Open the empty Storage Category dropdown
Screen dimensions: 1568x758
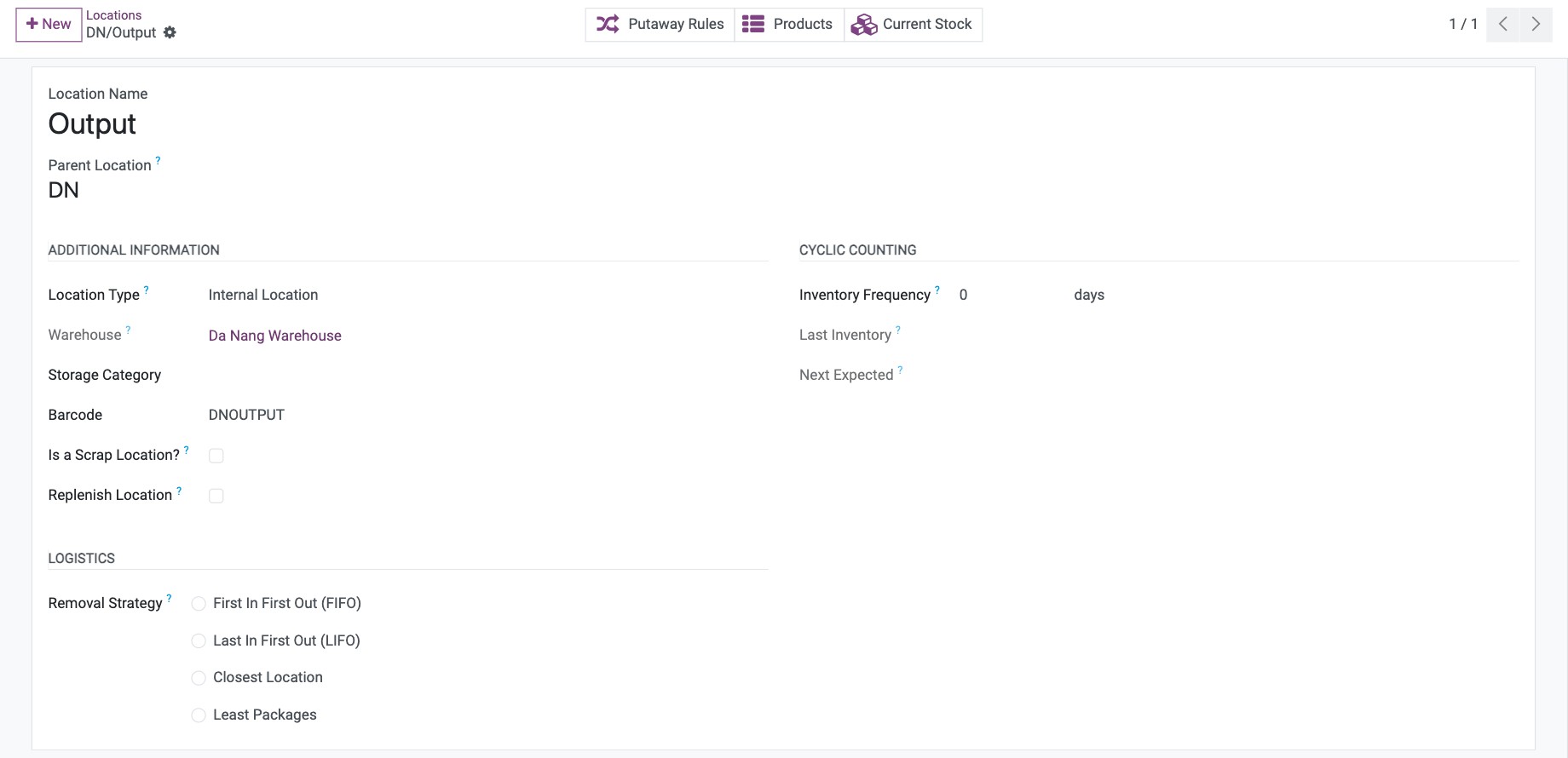coord(488,375)
